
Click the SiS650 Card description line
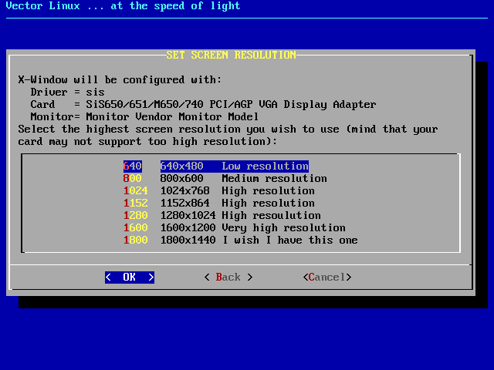pos(203,104)
